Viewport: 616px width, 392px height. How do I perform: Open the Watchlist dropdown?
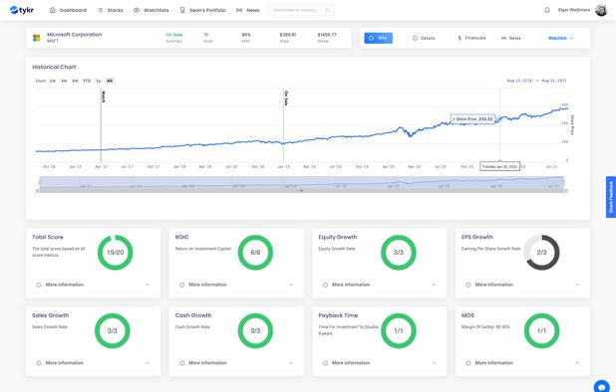(560, 38)
